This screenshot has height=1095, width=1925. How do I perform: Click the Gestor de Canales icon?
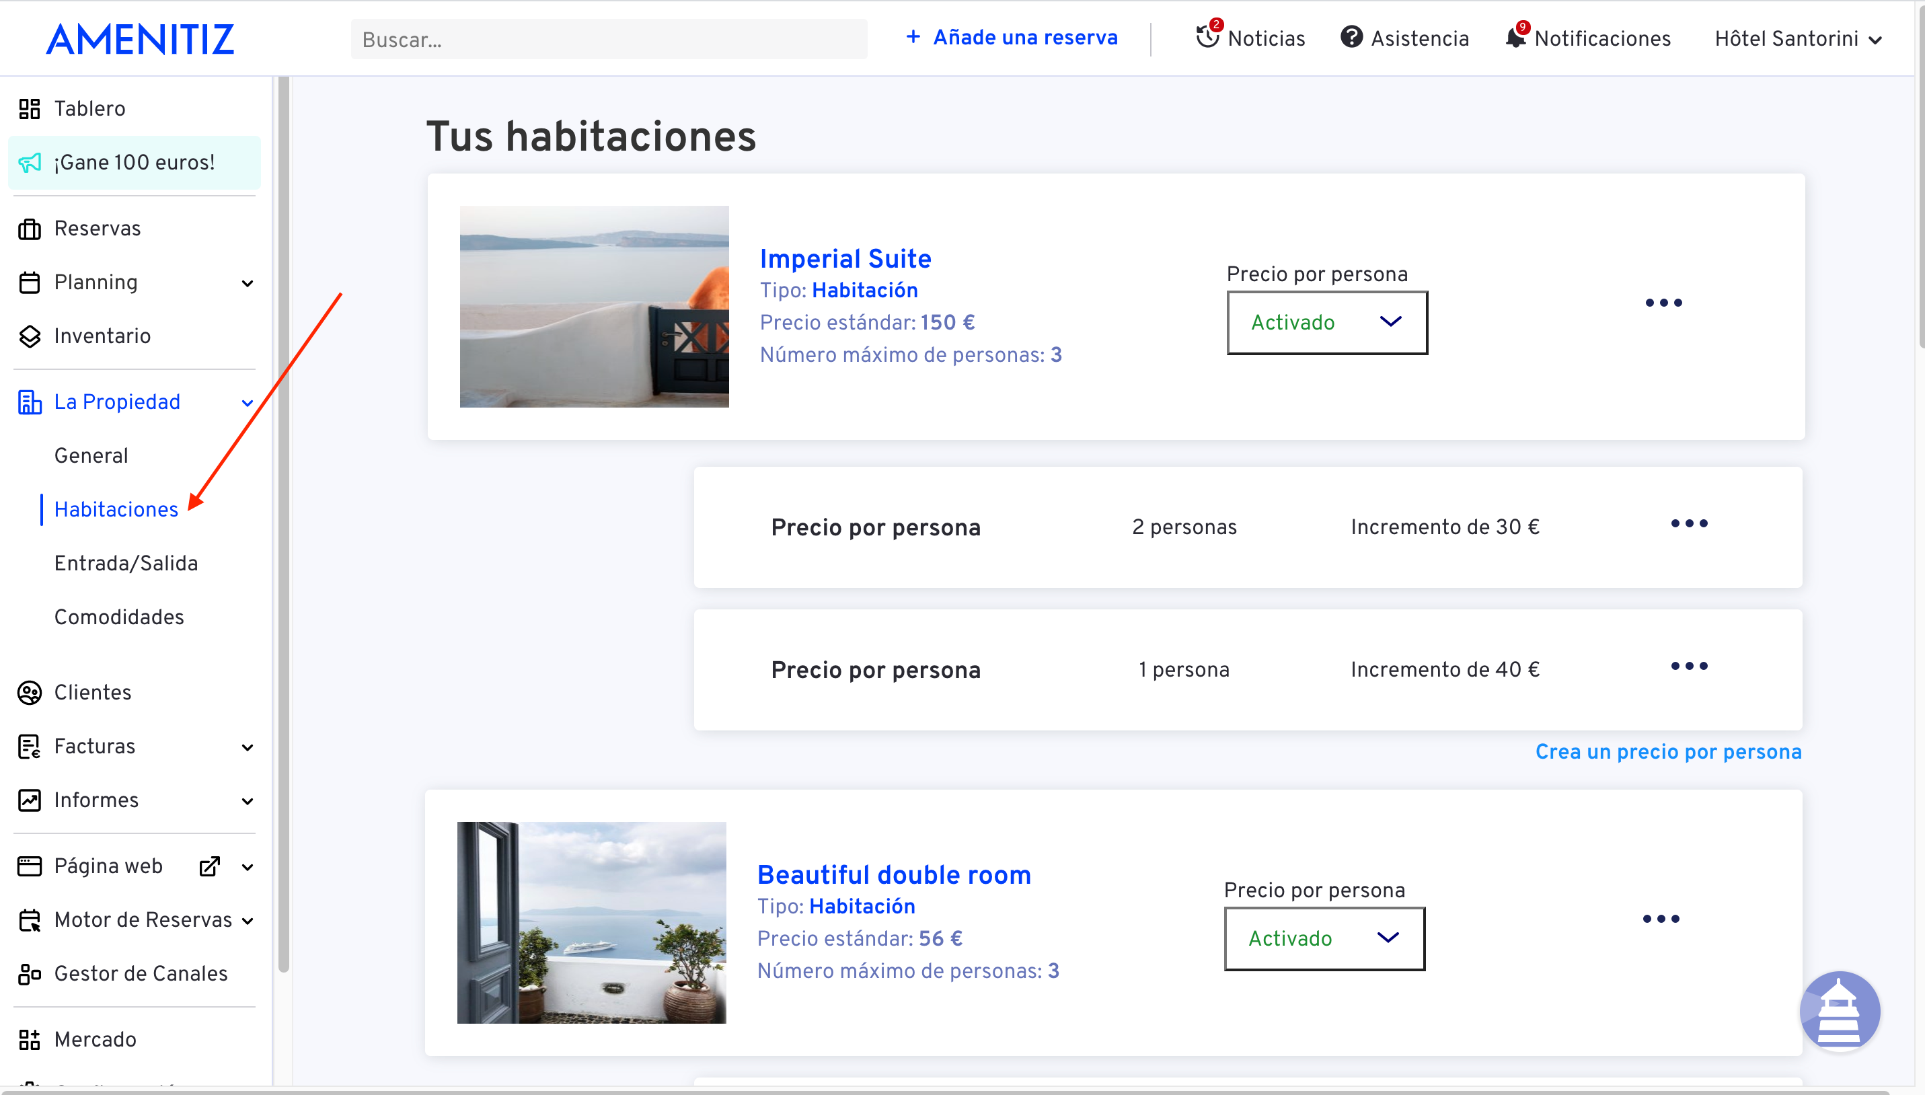30,974
